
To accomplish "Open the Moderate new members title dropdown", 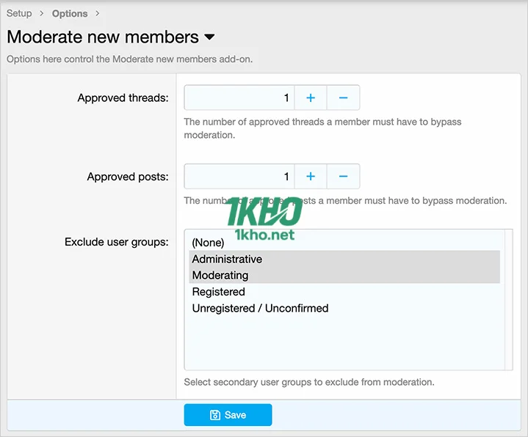I will click(209, 37).
